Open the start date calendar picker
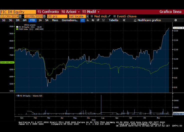Screen dimensions: 184x132 point(21,16)
